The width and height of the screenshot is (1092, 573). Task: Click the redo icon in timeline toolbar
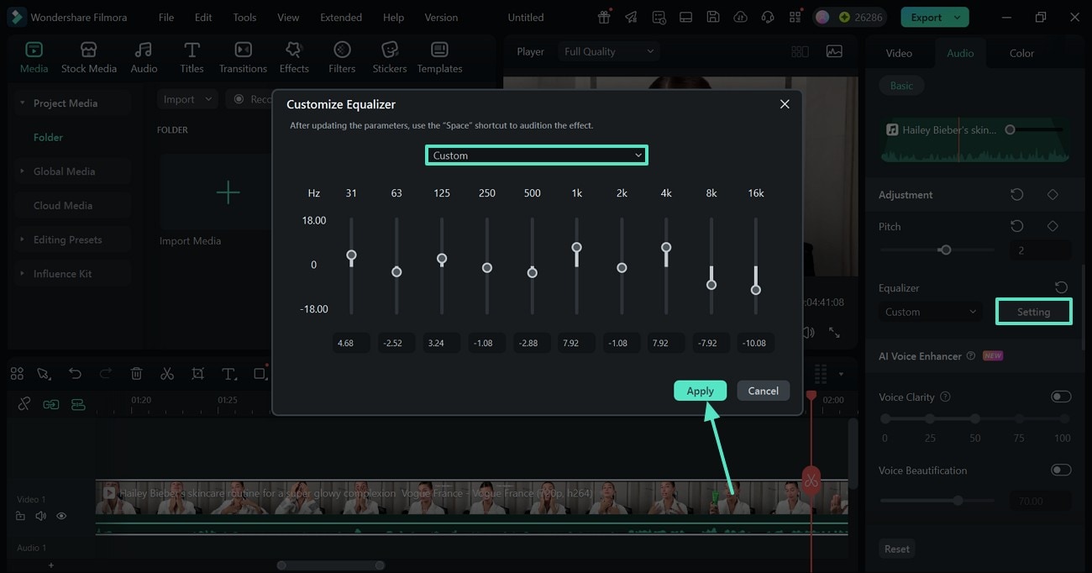click(x=106, y=374)
